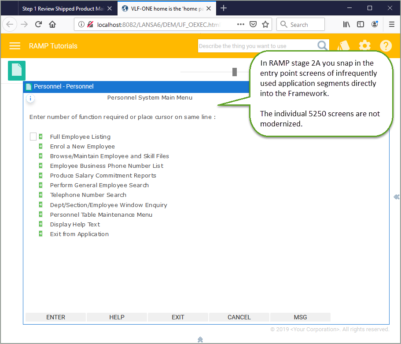Expand the right-side double chevron panel
Image resolution: width=401 pixels, height=344 pixels.
coord(397,197)
